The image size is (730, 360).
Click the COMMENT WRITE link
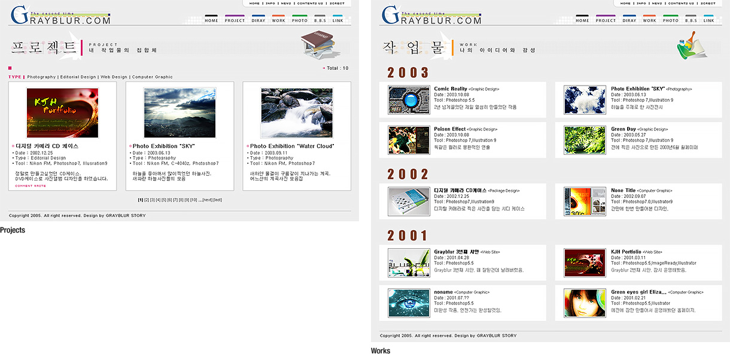tap(31, 186)
